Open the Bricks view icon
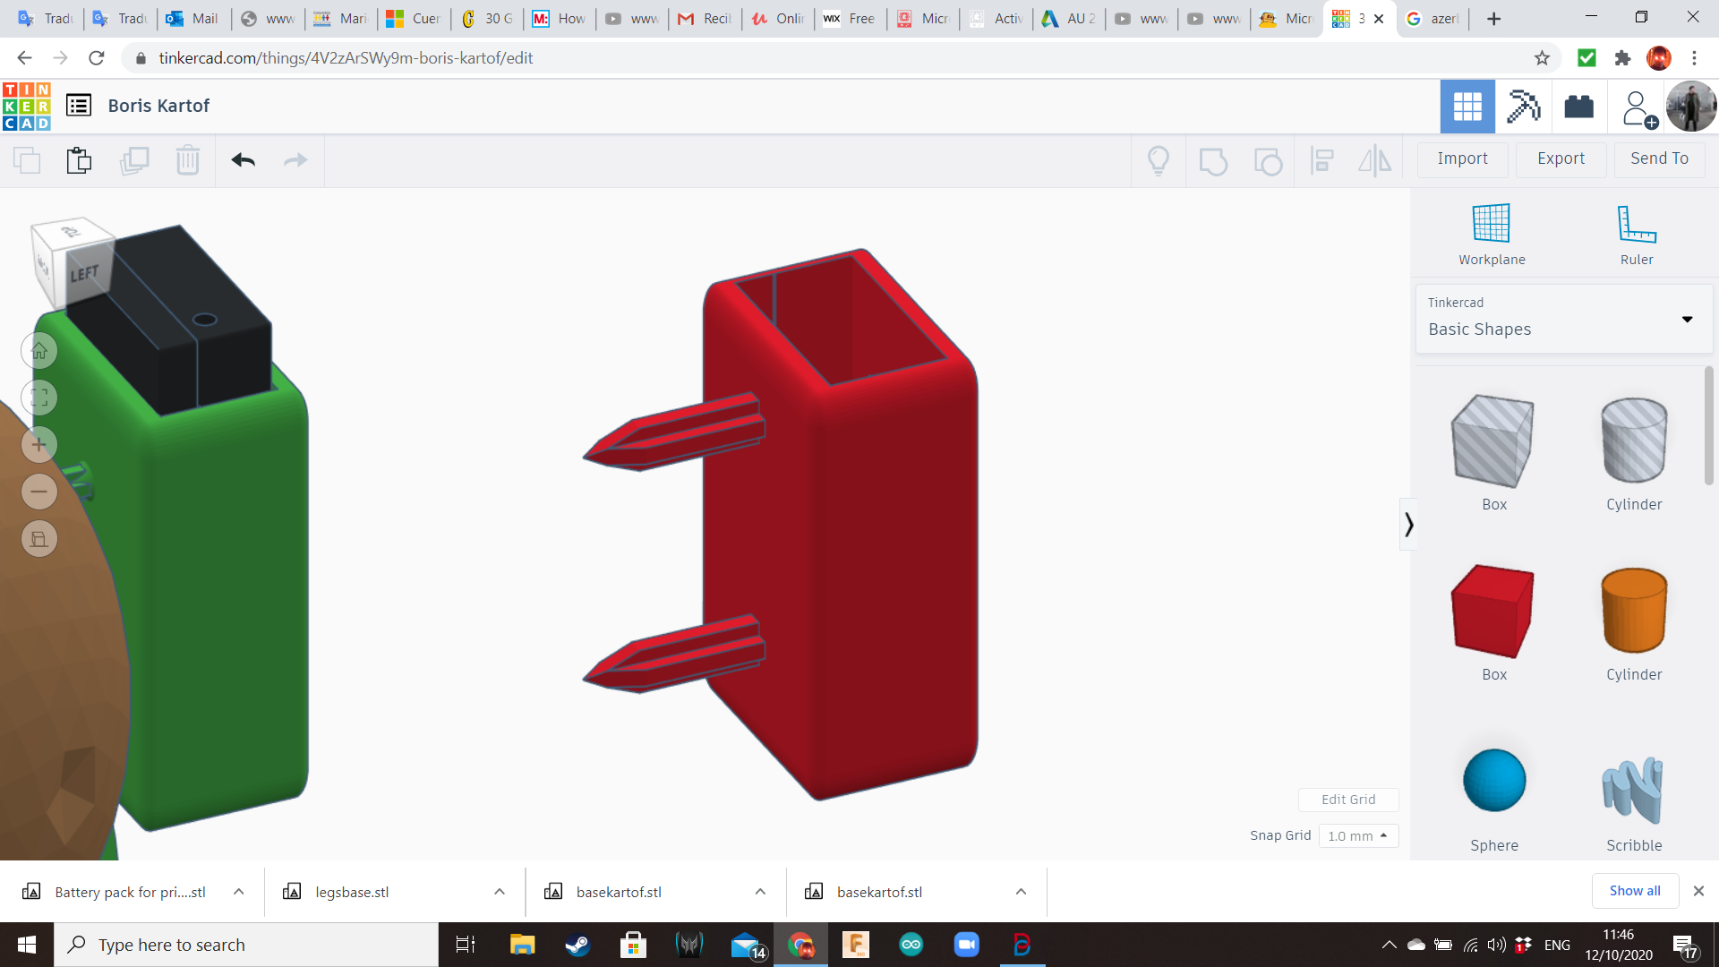 (x=1578, y=107)
